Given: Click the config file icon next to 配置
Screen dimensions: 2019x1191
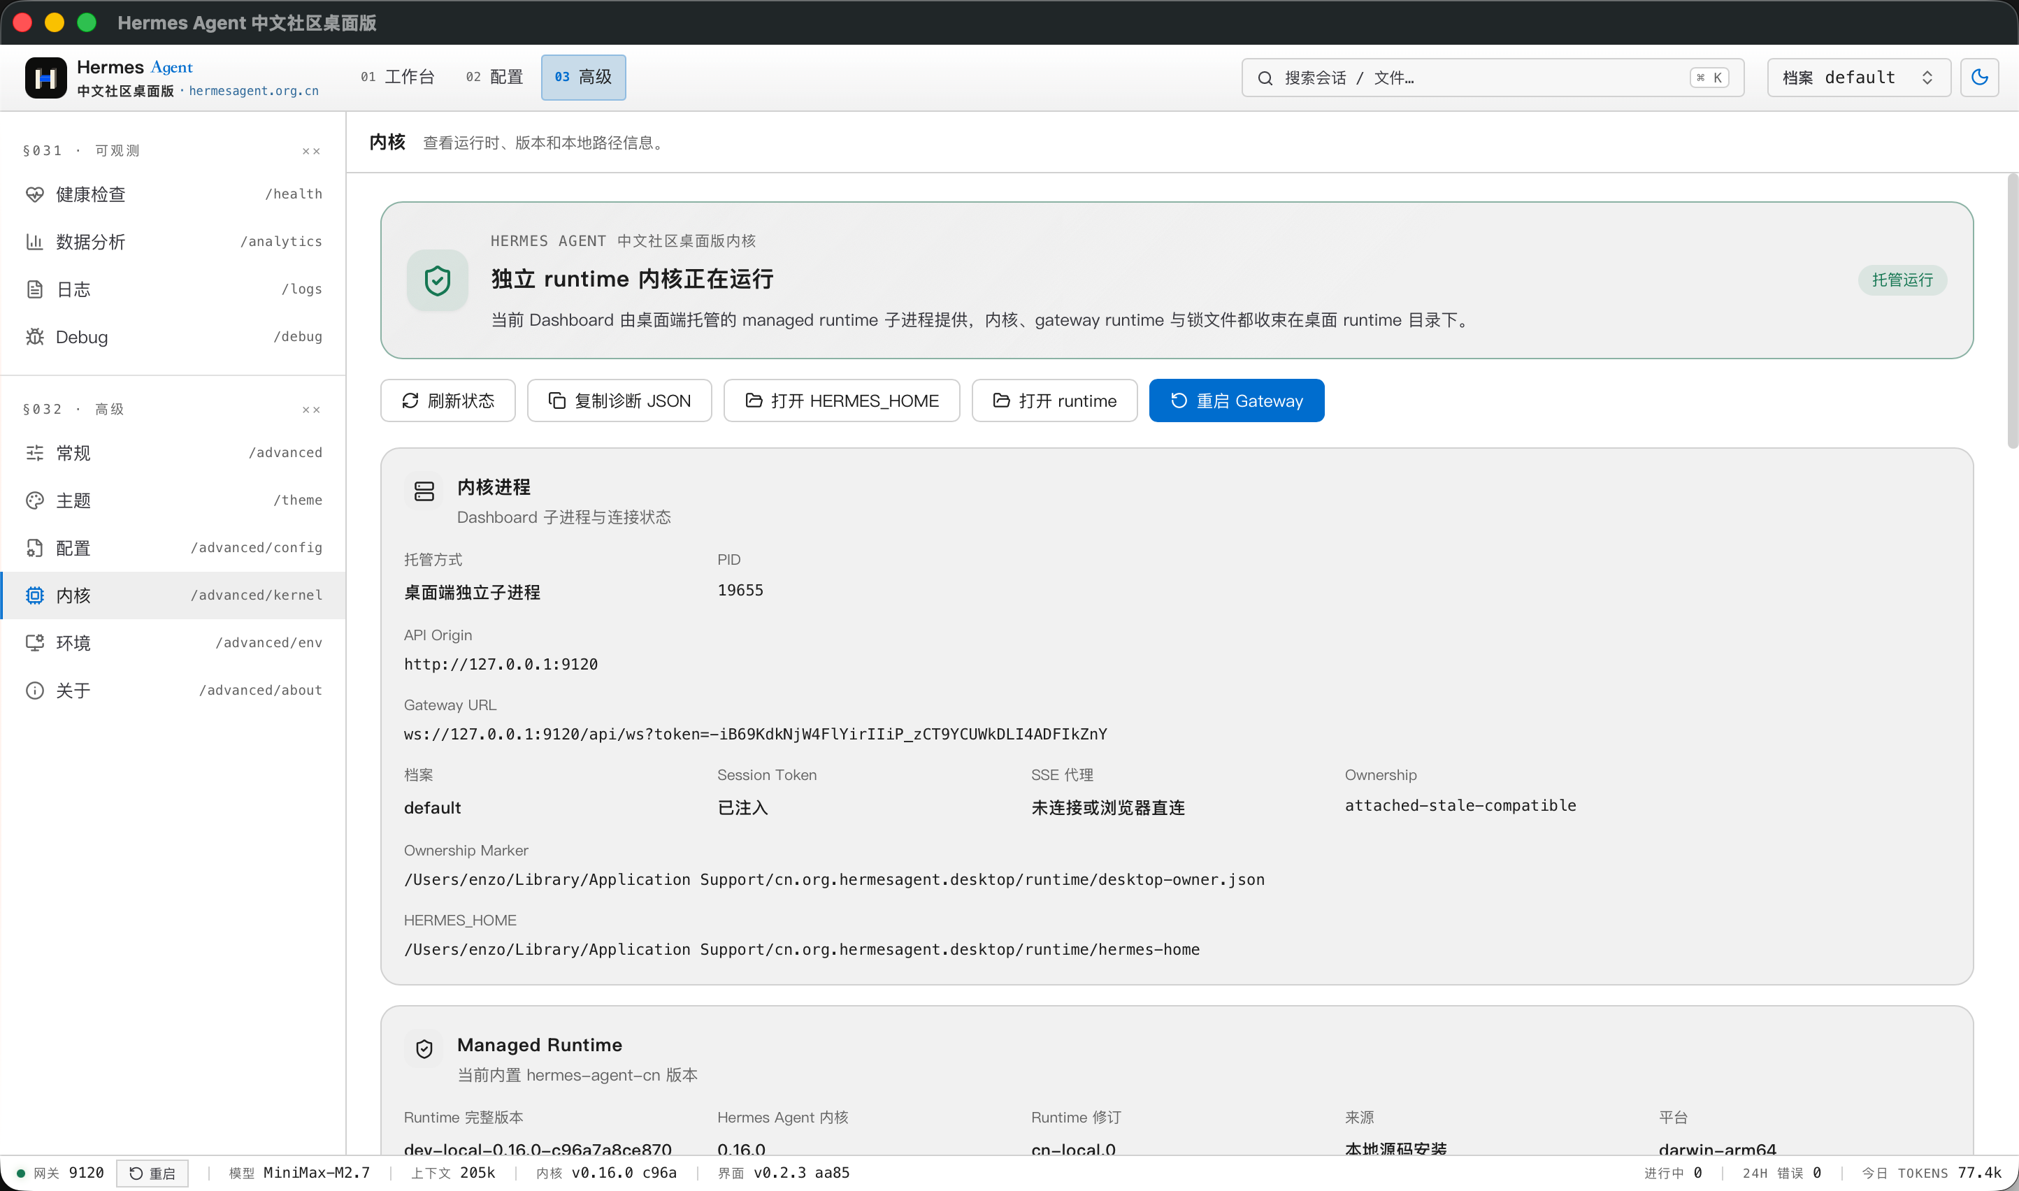Looking at the screenshot, I should pos(34,547).
